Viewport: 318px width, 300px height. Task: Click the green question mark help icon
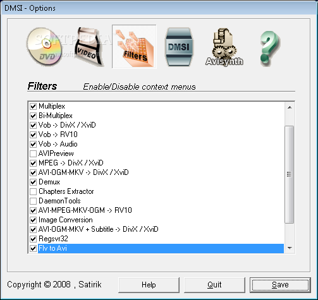(x=269, y=48)
